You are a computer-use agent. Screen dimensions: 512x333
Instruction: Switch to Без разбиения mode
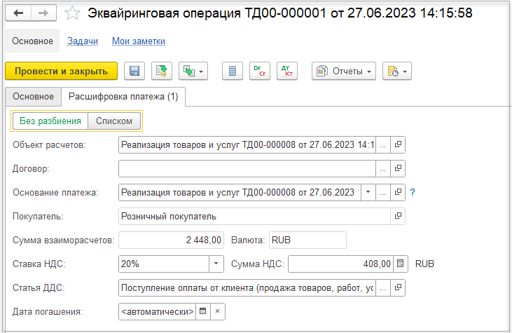point(50,121)
